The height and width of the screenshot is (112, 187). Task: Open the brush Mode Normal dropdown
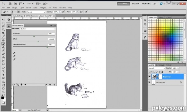36,12
